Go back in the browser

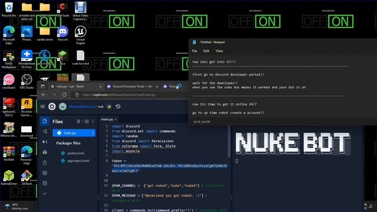coord(44,95)
